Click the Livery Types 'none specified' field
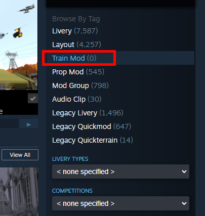205x216 pixels. 120,171
